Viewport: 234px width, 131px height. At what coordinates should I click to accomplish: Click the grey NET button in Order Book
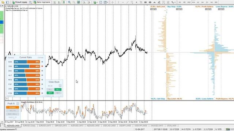click(x=58, y=93)
